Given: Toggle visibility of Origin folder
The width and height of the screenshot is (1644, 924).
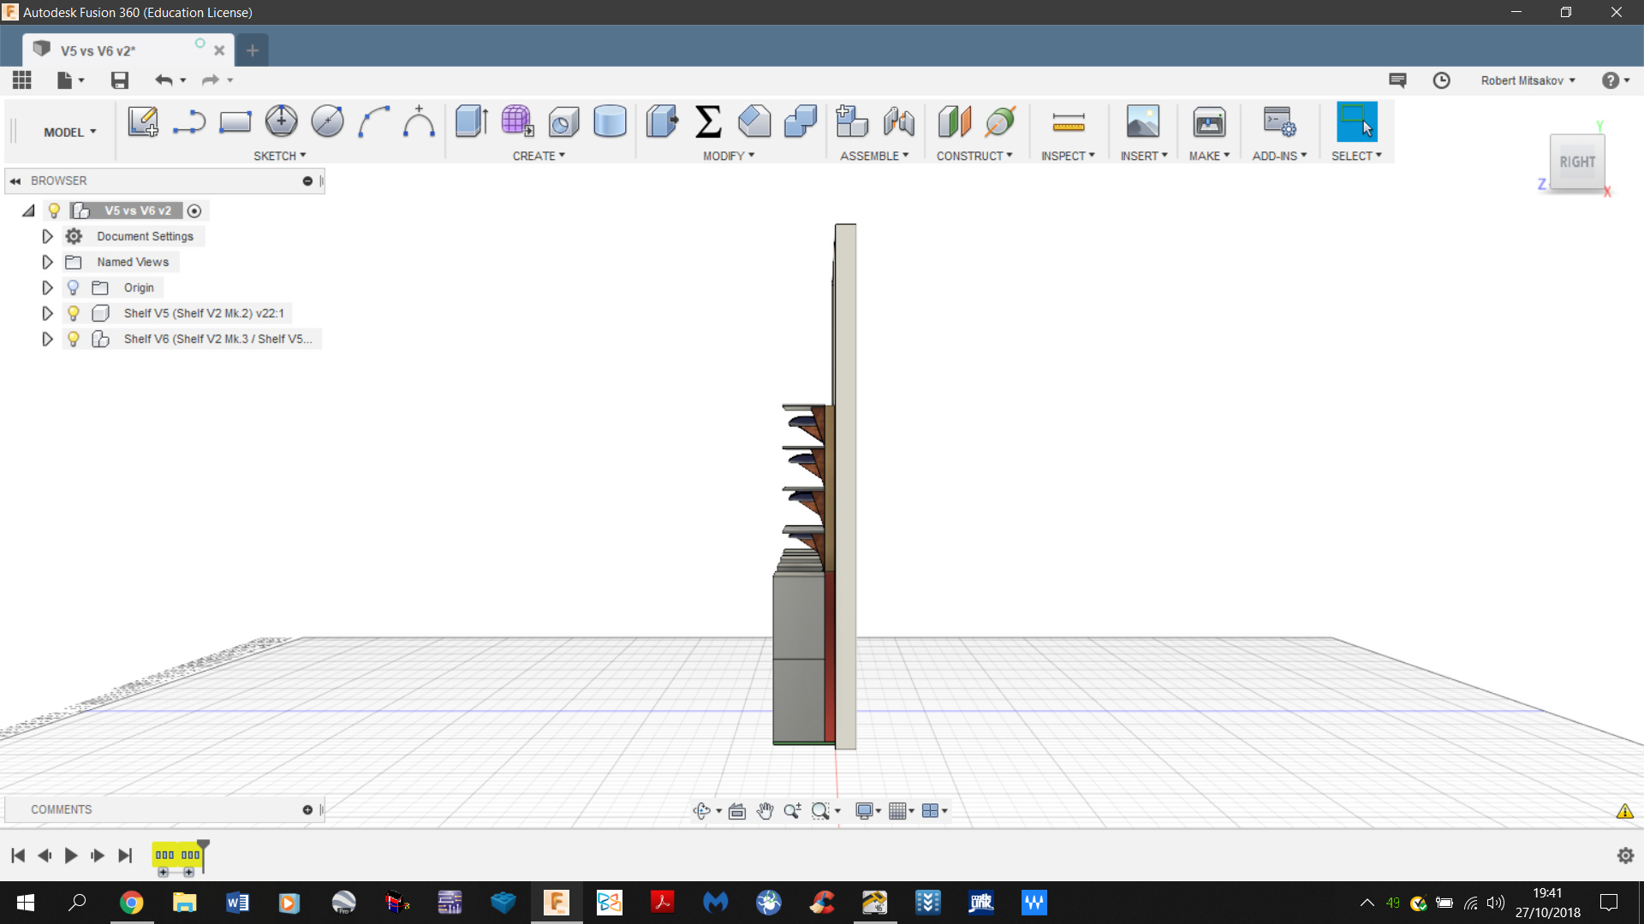Looking at the screenshot, I should 74,287.
